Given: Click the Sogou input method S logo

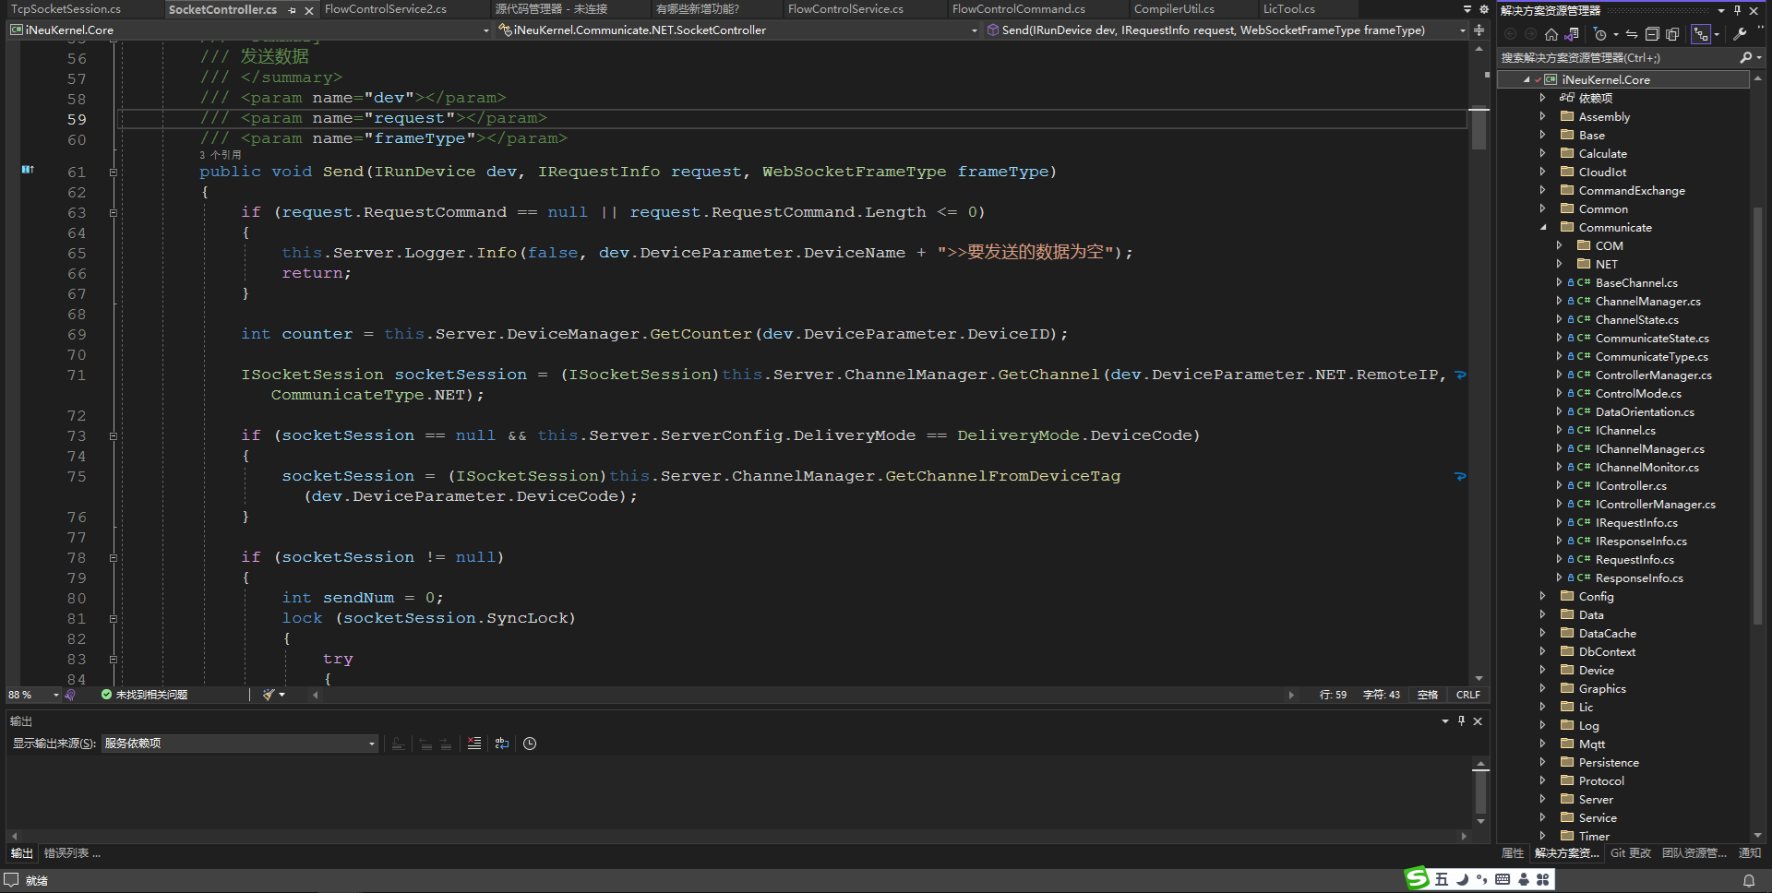Looking at the screenshot, I should tap(1417, 878).
